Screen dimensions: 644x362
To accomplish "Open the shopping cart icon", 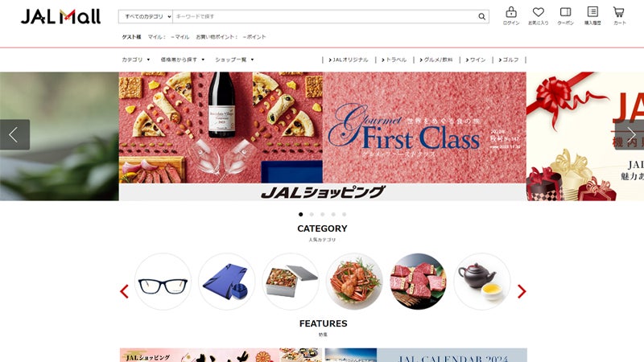I will [x=619, y=12].
